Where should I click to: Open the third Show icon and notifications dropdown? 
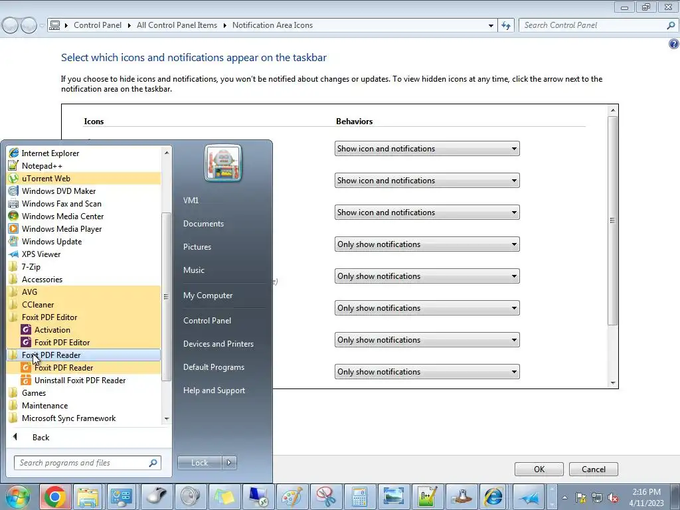(427, 212)
